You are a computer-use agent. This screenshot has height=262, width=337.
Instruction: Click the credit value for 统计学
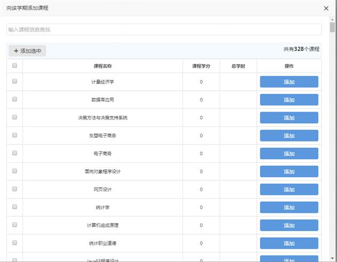pyautogui.click(x=201, y=207)
